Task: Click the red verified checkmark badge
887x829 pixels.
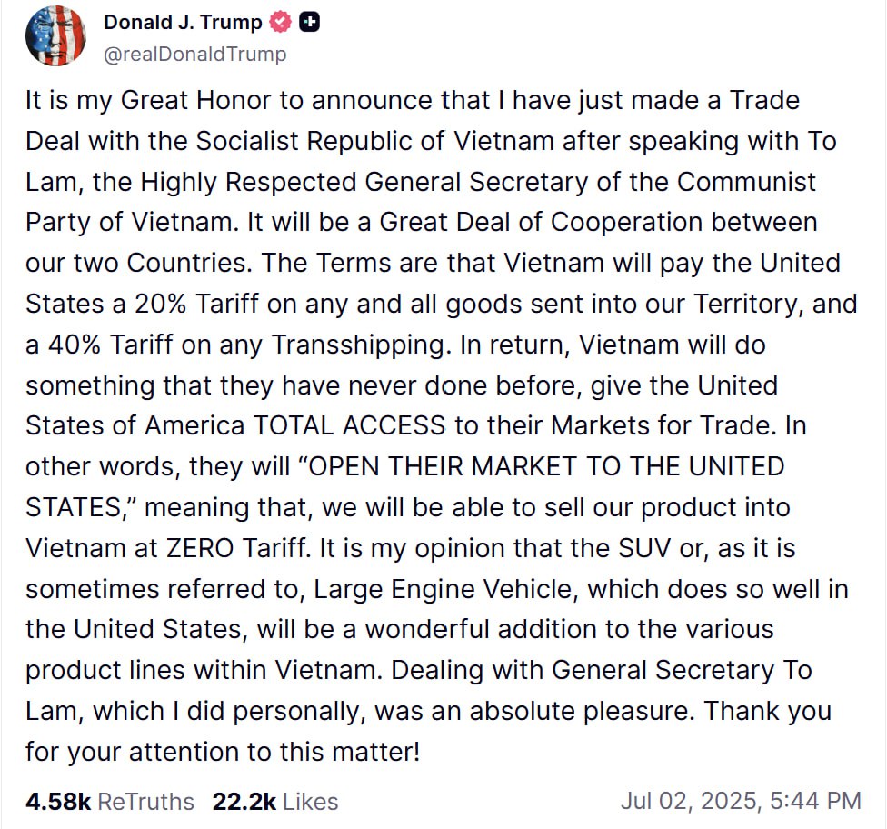Action: pos(280,22)
